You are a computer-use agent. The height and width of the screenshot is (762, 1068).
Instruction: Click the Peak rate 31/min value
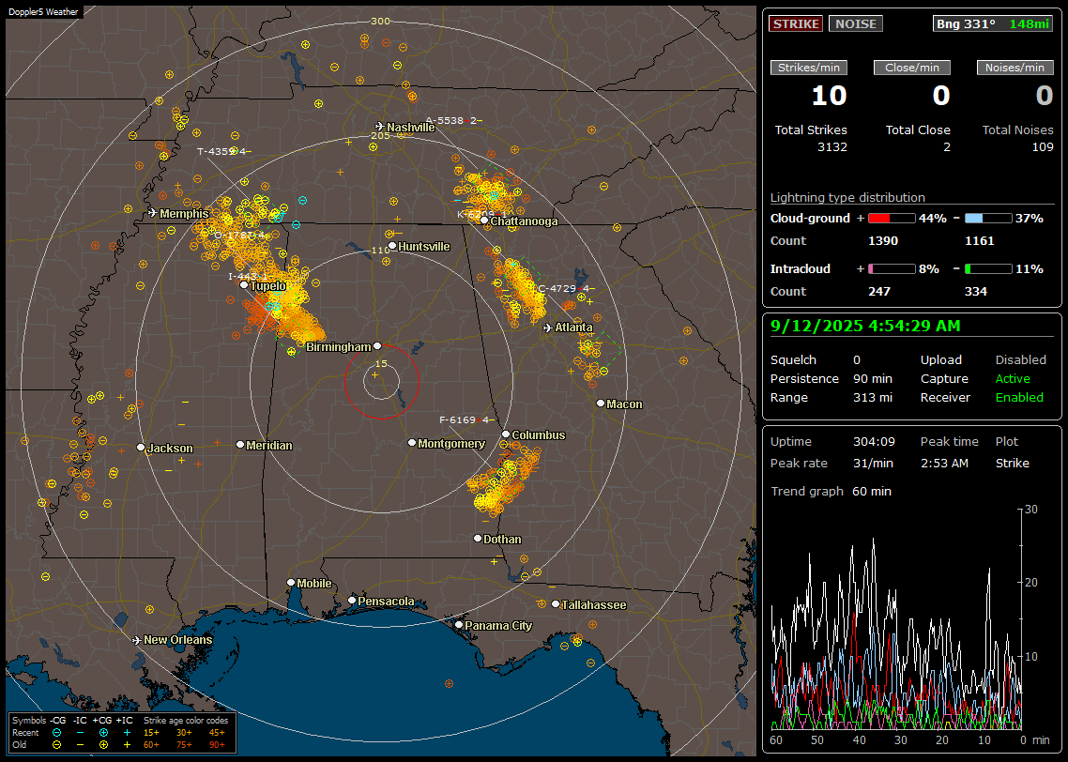click(x=874, y=463)
